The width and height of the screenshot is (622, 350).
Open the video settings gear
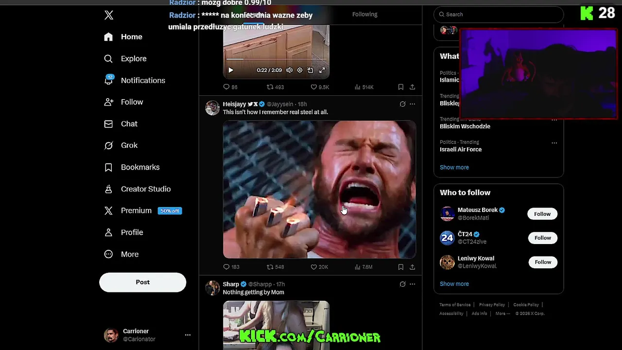pyautogui.click(x=300, y=70)
